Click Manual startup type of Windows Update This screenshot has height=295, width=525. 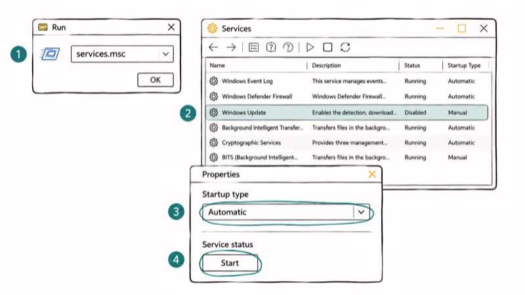(457, 112)
